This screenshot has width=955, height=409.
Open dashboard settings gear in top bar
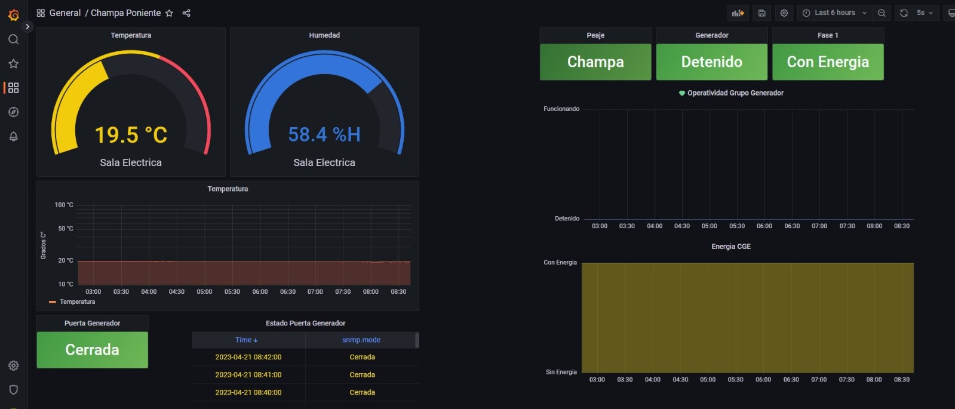point(784,13)
